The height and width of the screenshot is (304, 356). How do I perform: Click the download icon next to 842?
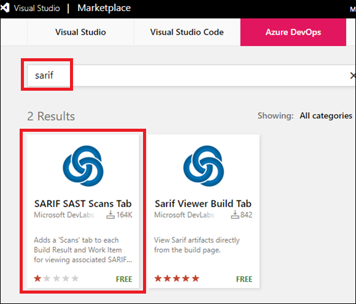235,215
